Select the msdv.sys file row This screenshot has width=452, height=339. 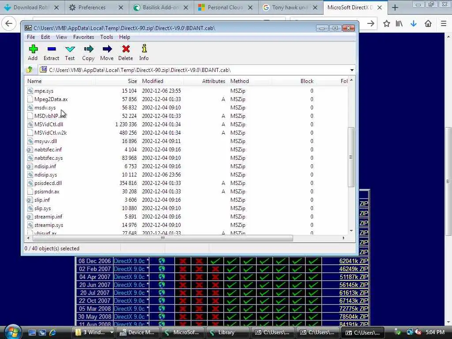pyautogui.click(x=186, y=108)
